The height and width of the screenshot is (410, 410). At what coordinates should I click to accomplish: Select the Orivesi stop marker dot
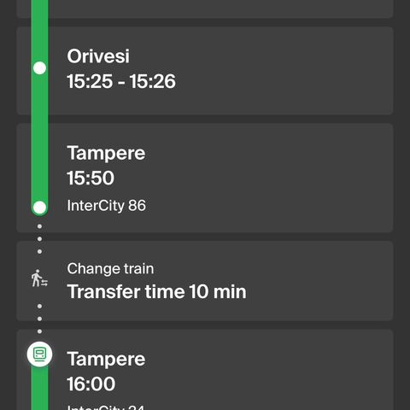(39, 68)
